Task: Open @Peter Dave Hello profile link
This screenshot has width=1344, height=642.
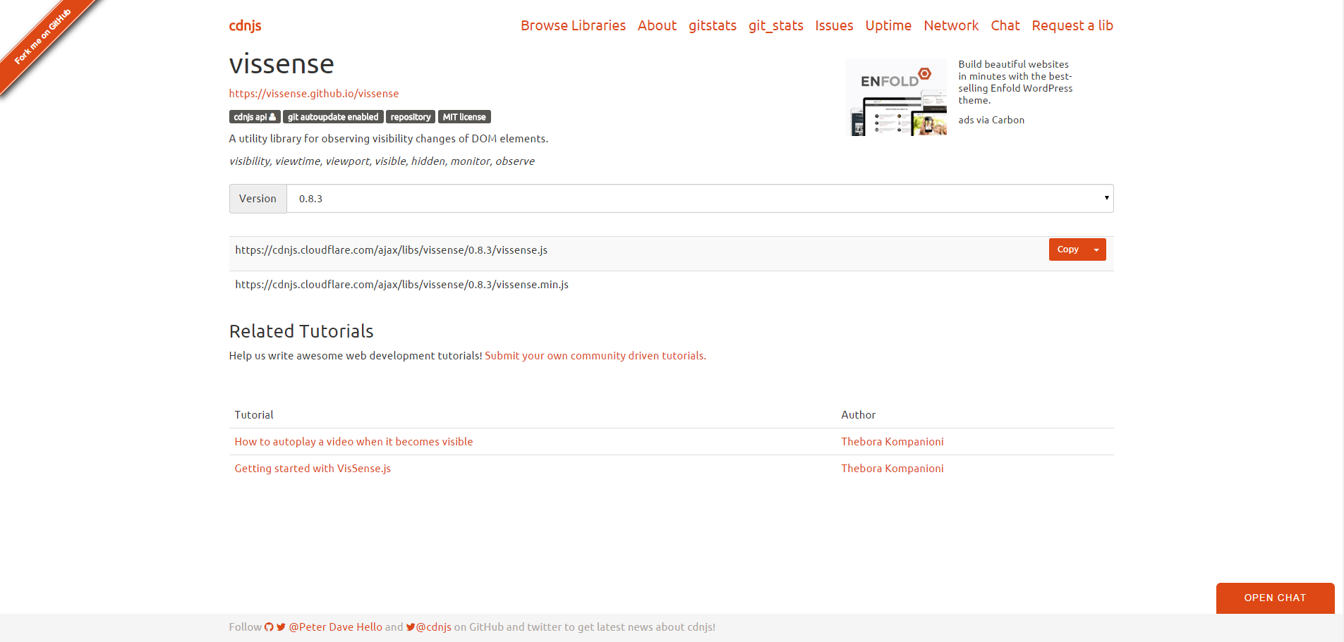Action: [335, 627]
